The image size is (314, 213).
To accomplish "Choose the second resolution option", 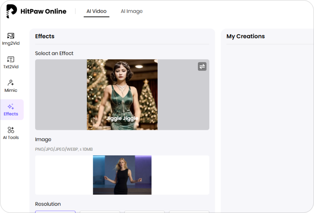I will coord(100,212).
